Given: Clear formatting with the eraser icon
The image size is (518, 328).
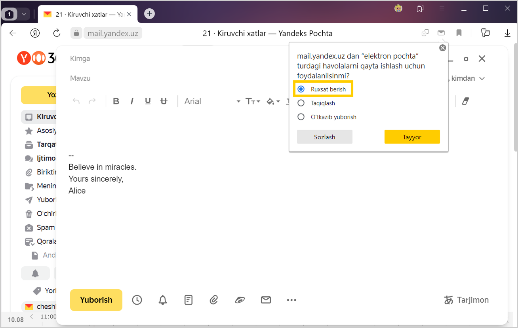Looking at the screenshot, I should coord(465,101).
